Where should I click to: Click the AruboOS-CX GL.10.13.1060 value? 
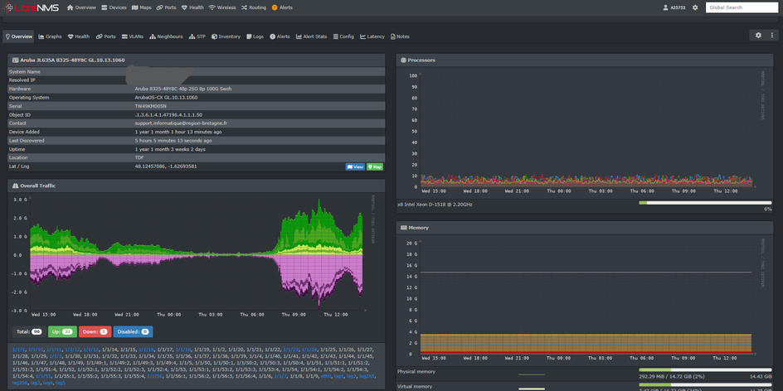click(166, 97)
